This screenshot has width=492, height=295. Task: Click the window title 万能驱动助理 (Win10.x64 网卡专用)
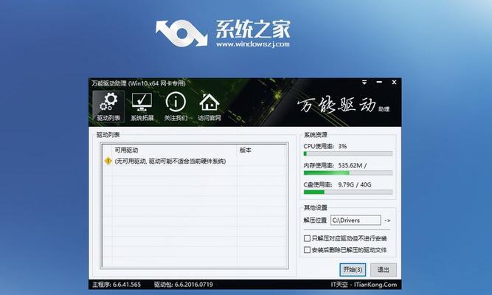coord(139,83)
